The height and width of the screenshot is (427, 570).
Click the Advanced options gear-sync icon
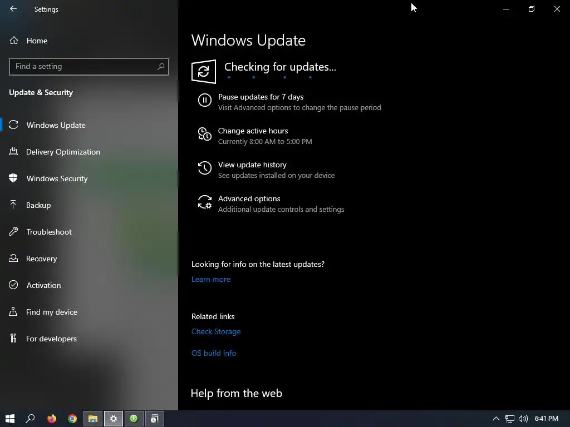point(205,202)
